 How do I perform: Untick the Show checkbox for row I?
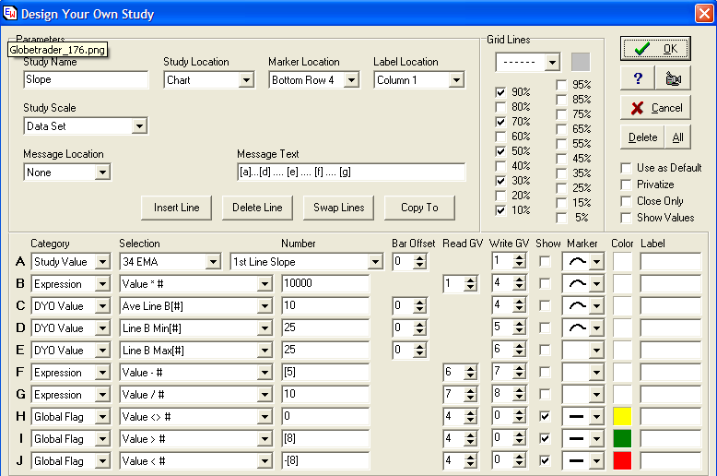point(545,439)
